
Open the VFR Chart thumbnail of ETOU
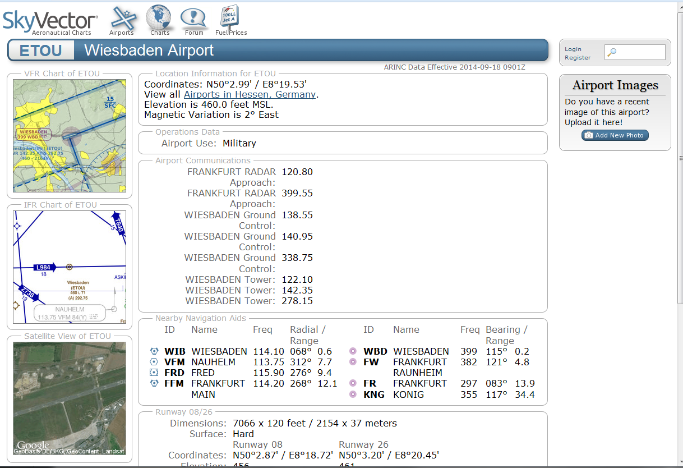coord(69,136)
